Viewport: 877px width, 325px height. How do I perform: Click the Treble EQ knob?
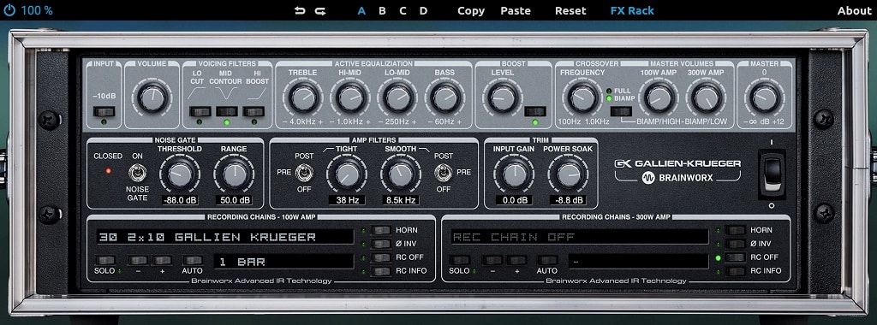303,98
